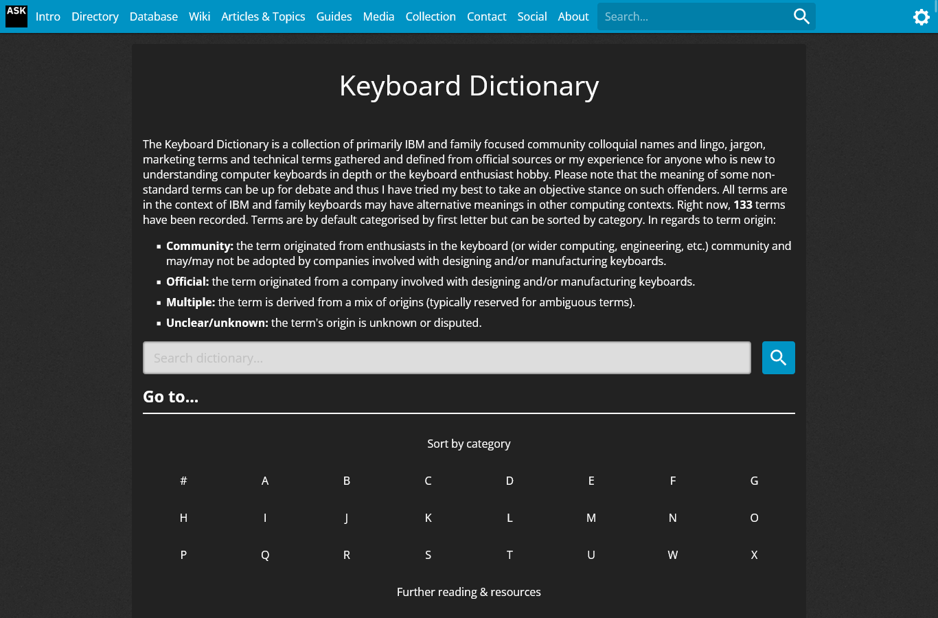Open the Collection menu item
The width and height of the screenshot is (938, 618).
pos(431,16)
